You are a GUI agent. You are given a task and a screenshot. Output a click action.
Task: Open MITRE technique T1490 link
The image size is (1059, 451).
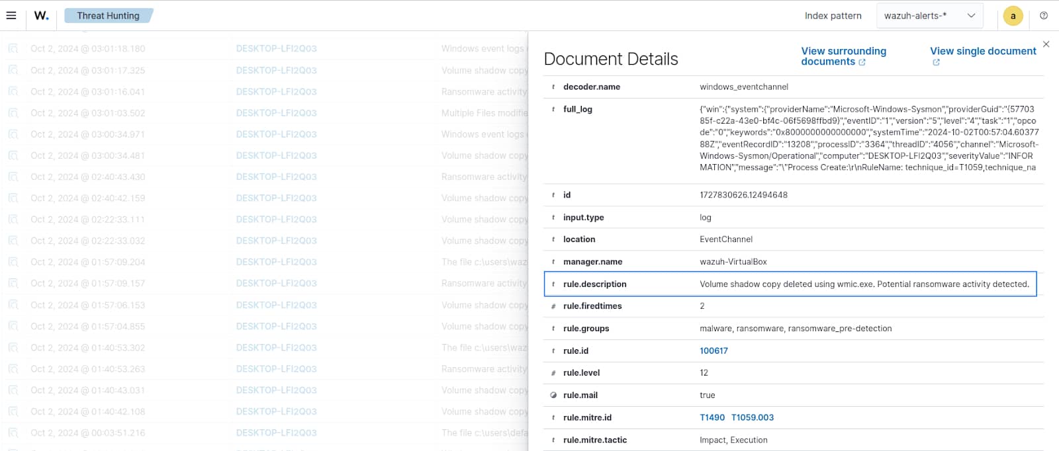point(712,418)
